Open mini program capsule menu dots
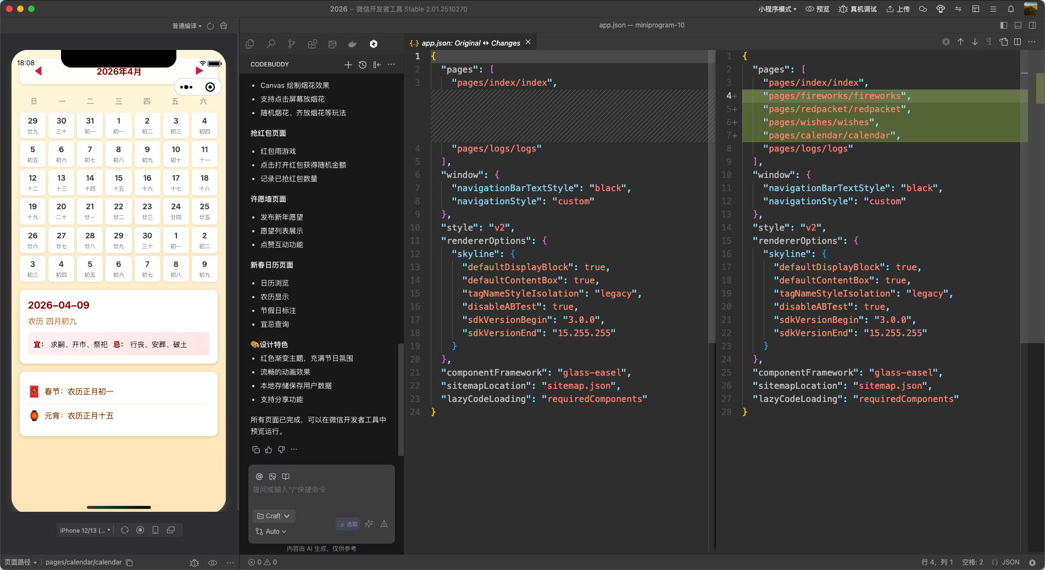Viewport: 1045px width, 570px height. tap(186, 87)
